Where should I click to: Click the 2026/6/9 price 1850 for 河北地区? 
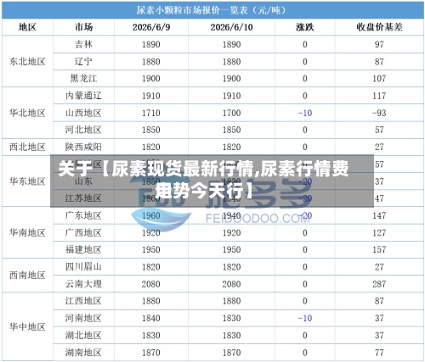[x=151, y=130]
